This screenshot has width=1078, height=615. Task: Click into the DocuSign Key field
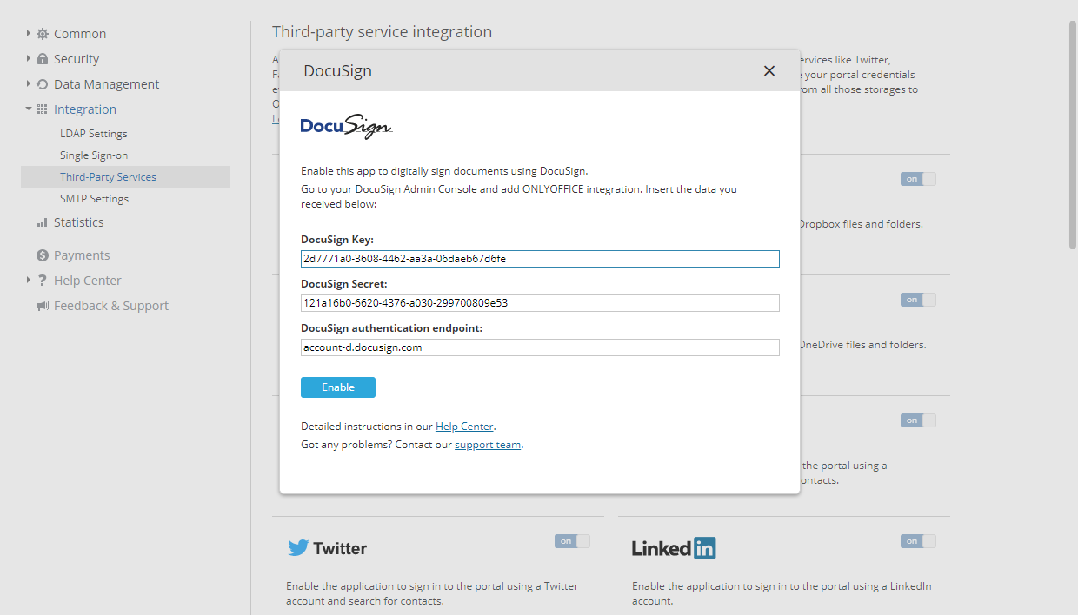540,259
